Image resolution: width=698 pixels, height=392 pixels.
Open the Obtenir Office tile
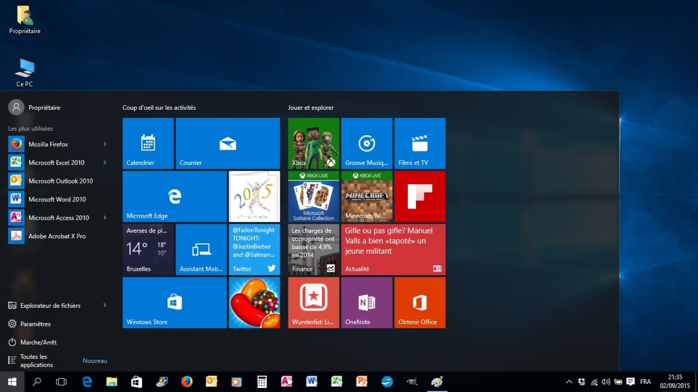point(420,303)
